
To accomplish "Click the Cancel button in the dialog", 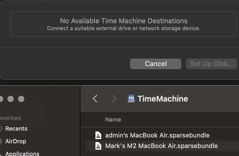I will [x=155, y=64].
